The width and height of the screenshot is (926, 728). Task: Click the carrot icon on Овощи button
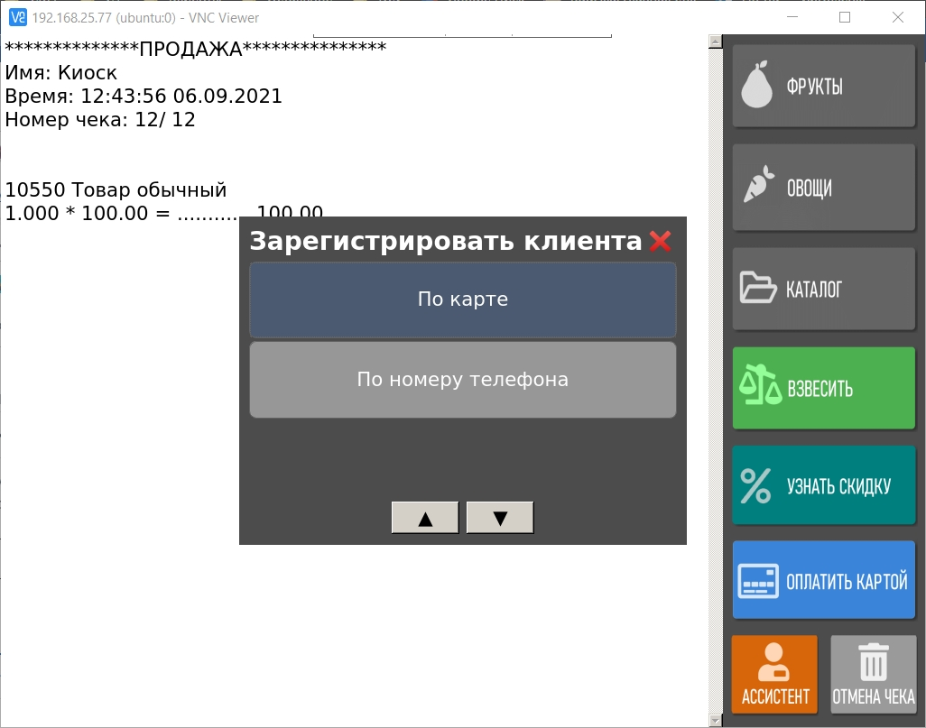point(758,187)
